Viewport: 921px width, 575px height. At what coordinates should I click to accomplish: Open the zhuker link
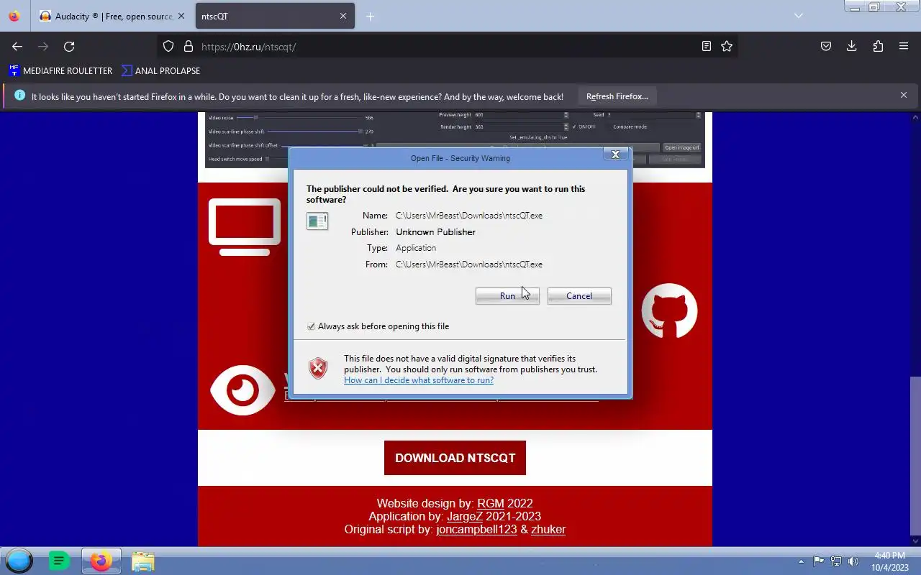coord(548,529)
